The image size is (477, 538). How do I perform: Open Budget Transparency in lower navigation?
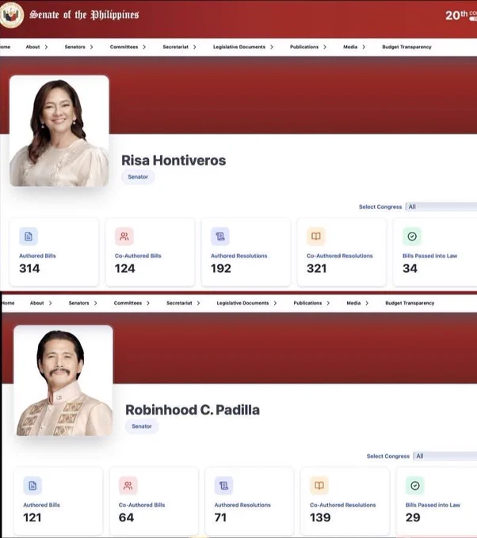(410, 303)
